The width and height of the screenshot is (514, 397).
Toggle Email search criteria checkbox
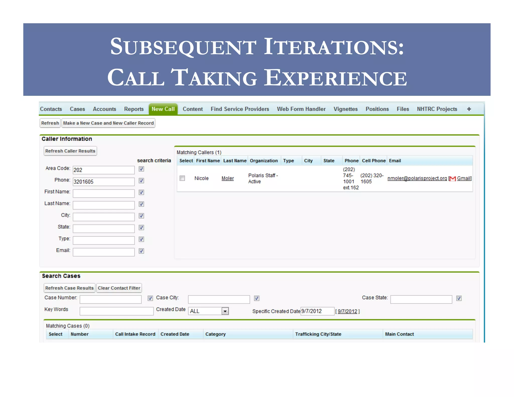(x=141, y=251)
